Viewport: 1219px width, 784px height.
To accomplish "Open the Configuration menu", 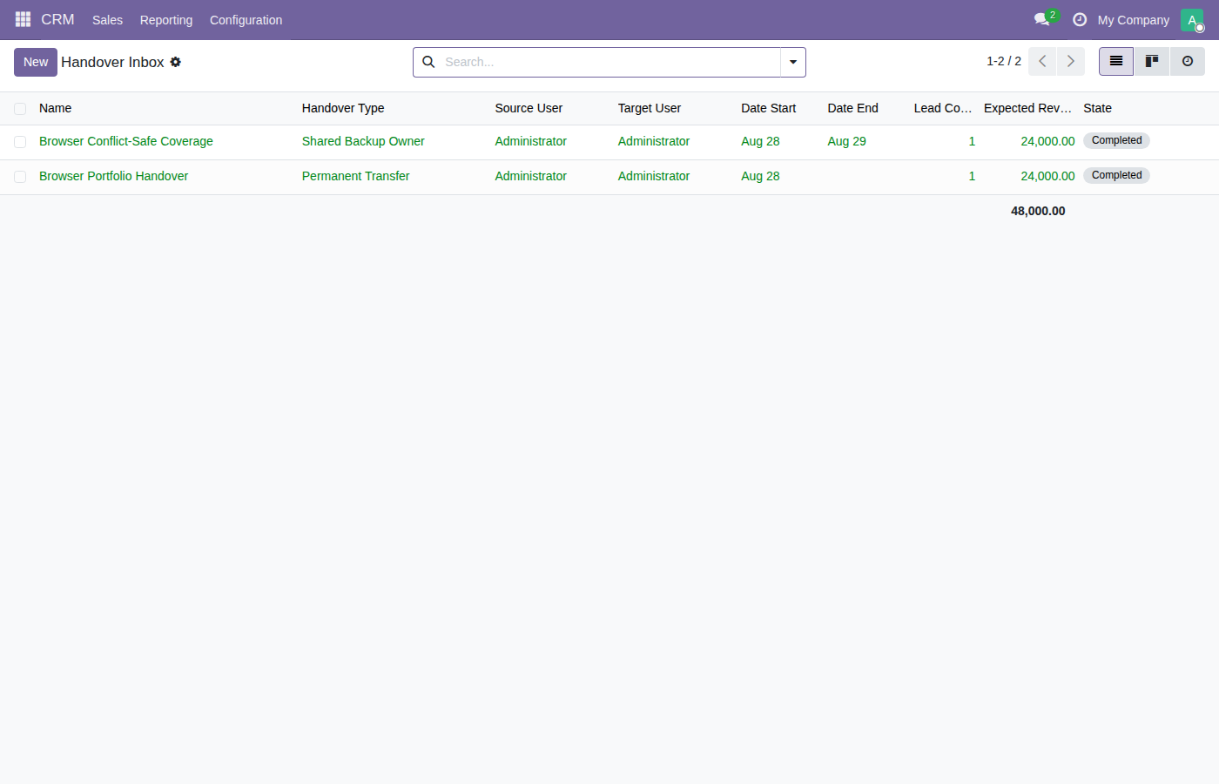I will 246,20.
